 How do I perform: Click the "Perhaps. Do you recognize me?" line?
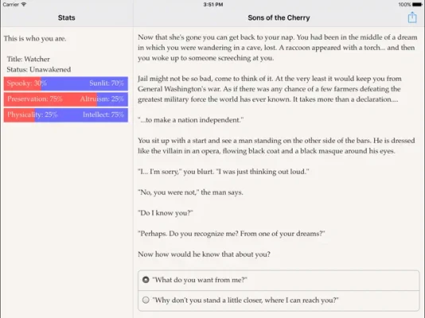point(231,234)
